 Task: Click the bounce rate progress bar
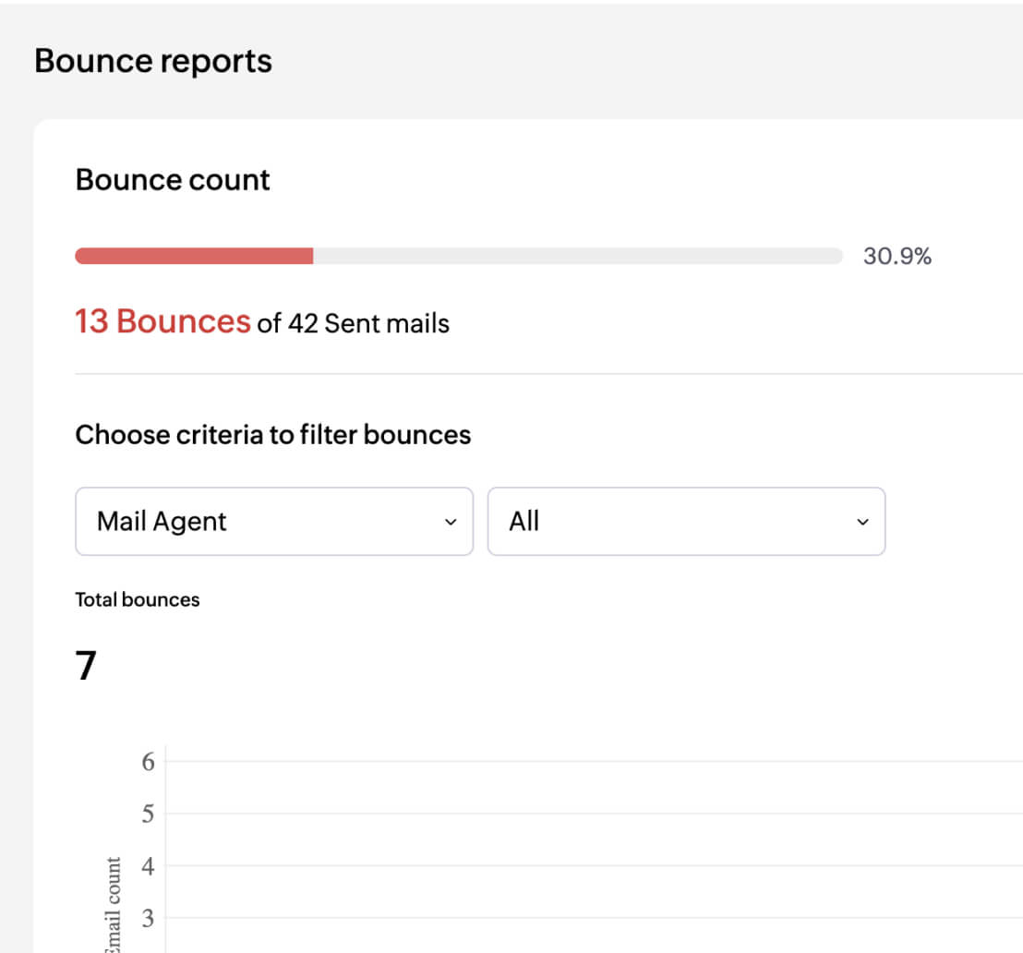click(x=459, y=255)
